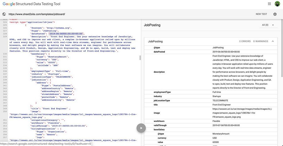Image resolution: width=283 pixels, height=146 pixels.
Task: Click code line 338 "jobLocationType"
Action: point(52,77)
